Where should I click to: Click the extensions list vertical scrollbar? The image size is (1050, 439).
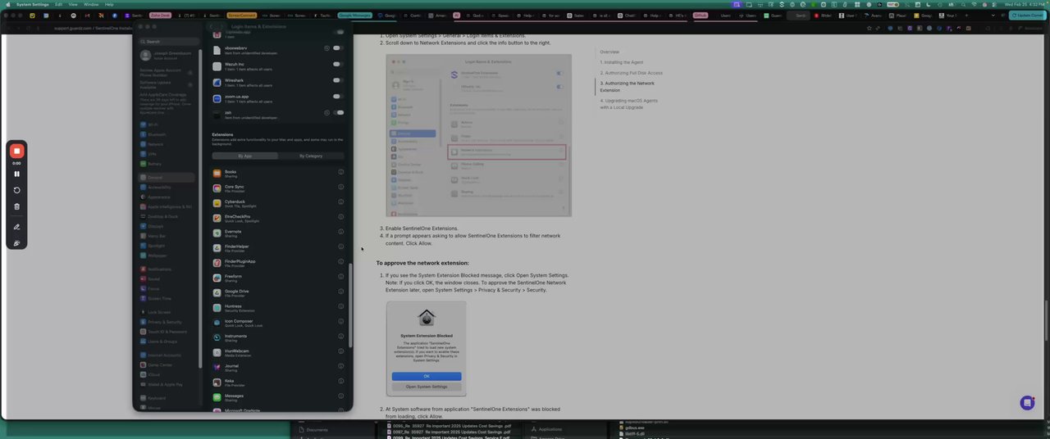point(350,305)
